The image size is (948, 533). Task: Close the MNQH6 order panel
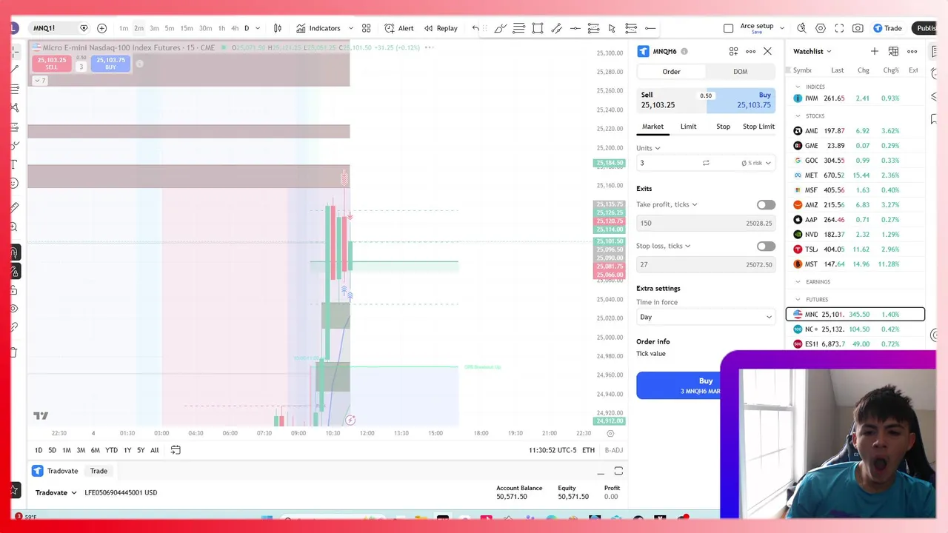767,51
